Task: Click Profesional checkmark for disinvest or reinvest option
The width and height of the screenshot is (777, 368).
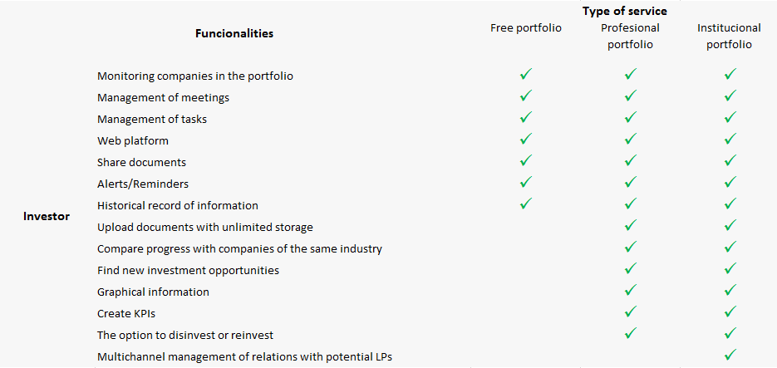Action: click(x=630, y=334)
